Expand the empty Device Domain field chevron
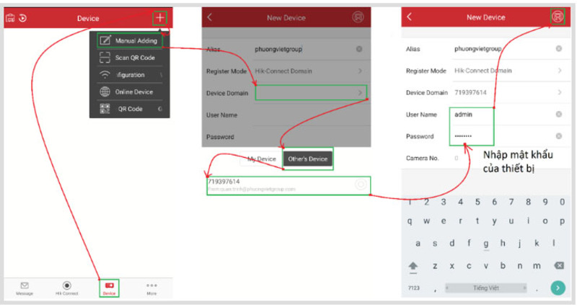577x307 pixels. point(360,93)
